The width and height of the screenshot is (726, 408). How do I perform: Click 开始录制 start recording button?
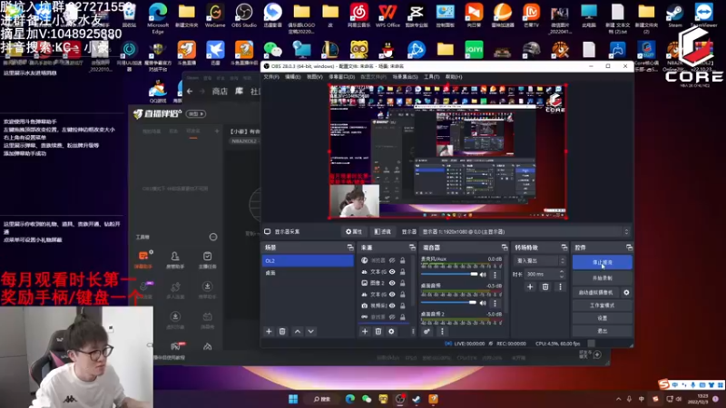pyautogui.click(x=603, y=278)
